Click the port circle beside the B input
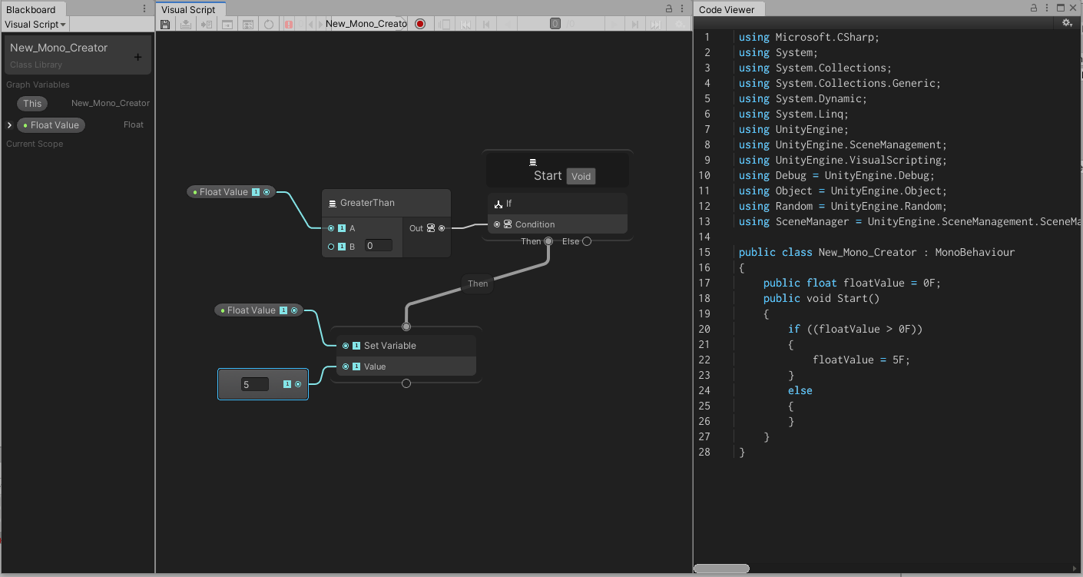 pyautogui.click(x=331, y=246)
